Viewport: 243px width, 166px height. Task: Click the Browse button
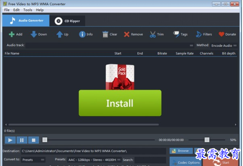[x=181, y=151]
